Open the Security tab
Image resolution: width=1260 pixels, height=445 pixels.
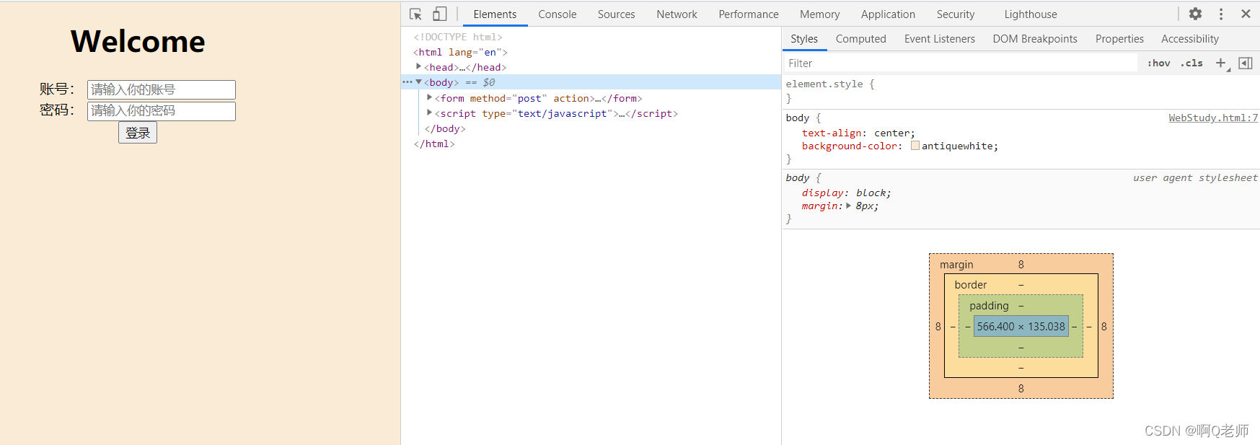click(x=956, y=14)
